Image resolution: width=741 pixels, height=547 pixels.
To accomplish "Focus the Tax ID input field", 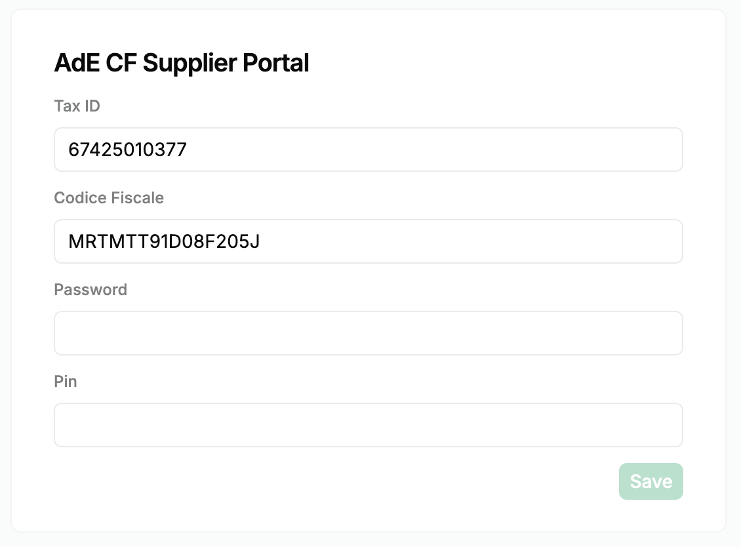I will click(x=368, y=150).
